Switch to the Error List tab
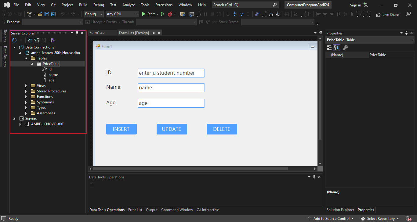Image resolution: width=417 pixels, height=222 pixels. click(135, 210)
